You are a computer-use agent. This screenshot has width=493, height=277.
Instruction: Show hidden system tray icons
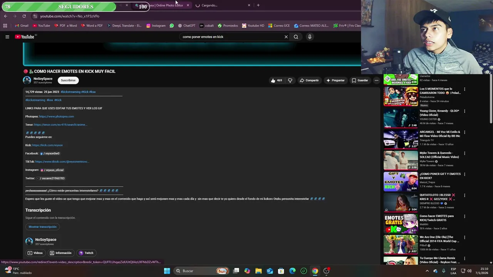(427, 271)
